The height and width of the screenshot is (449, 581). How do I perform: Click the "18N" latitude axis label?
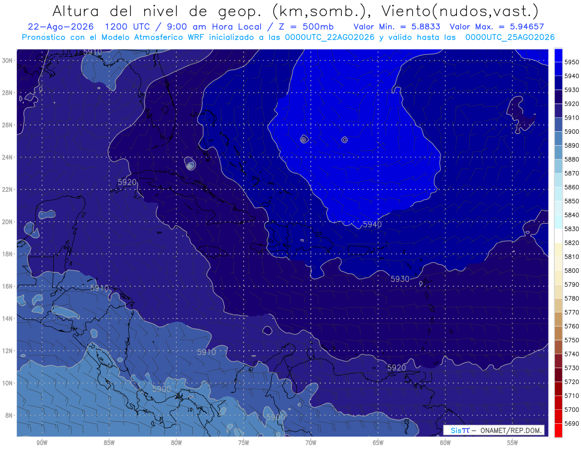[7, 254]
